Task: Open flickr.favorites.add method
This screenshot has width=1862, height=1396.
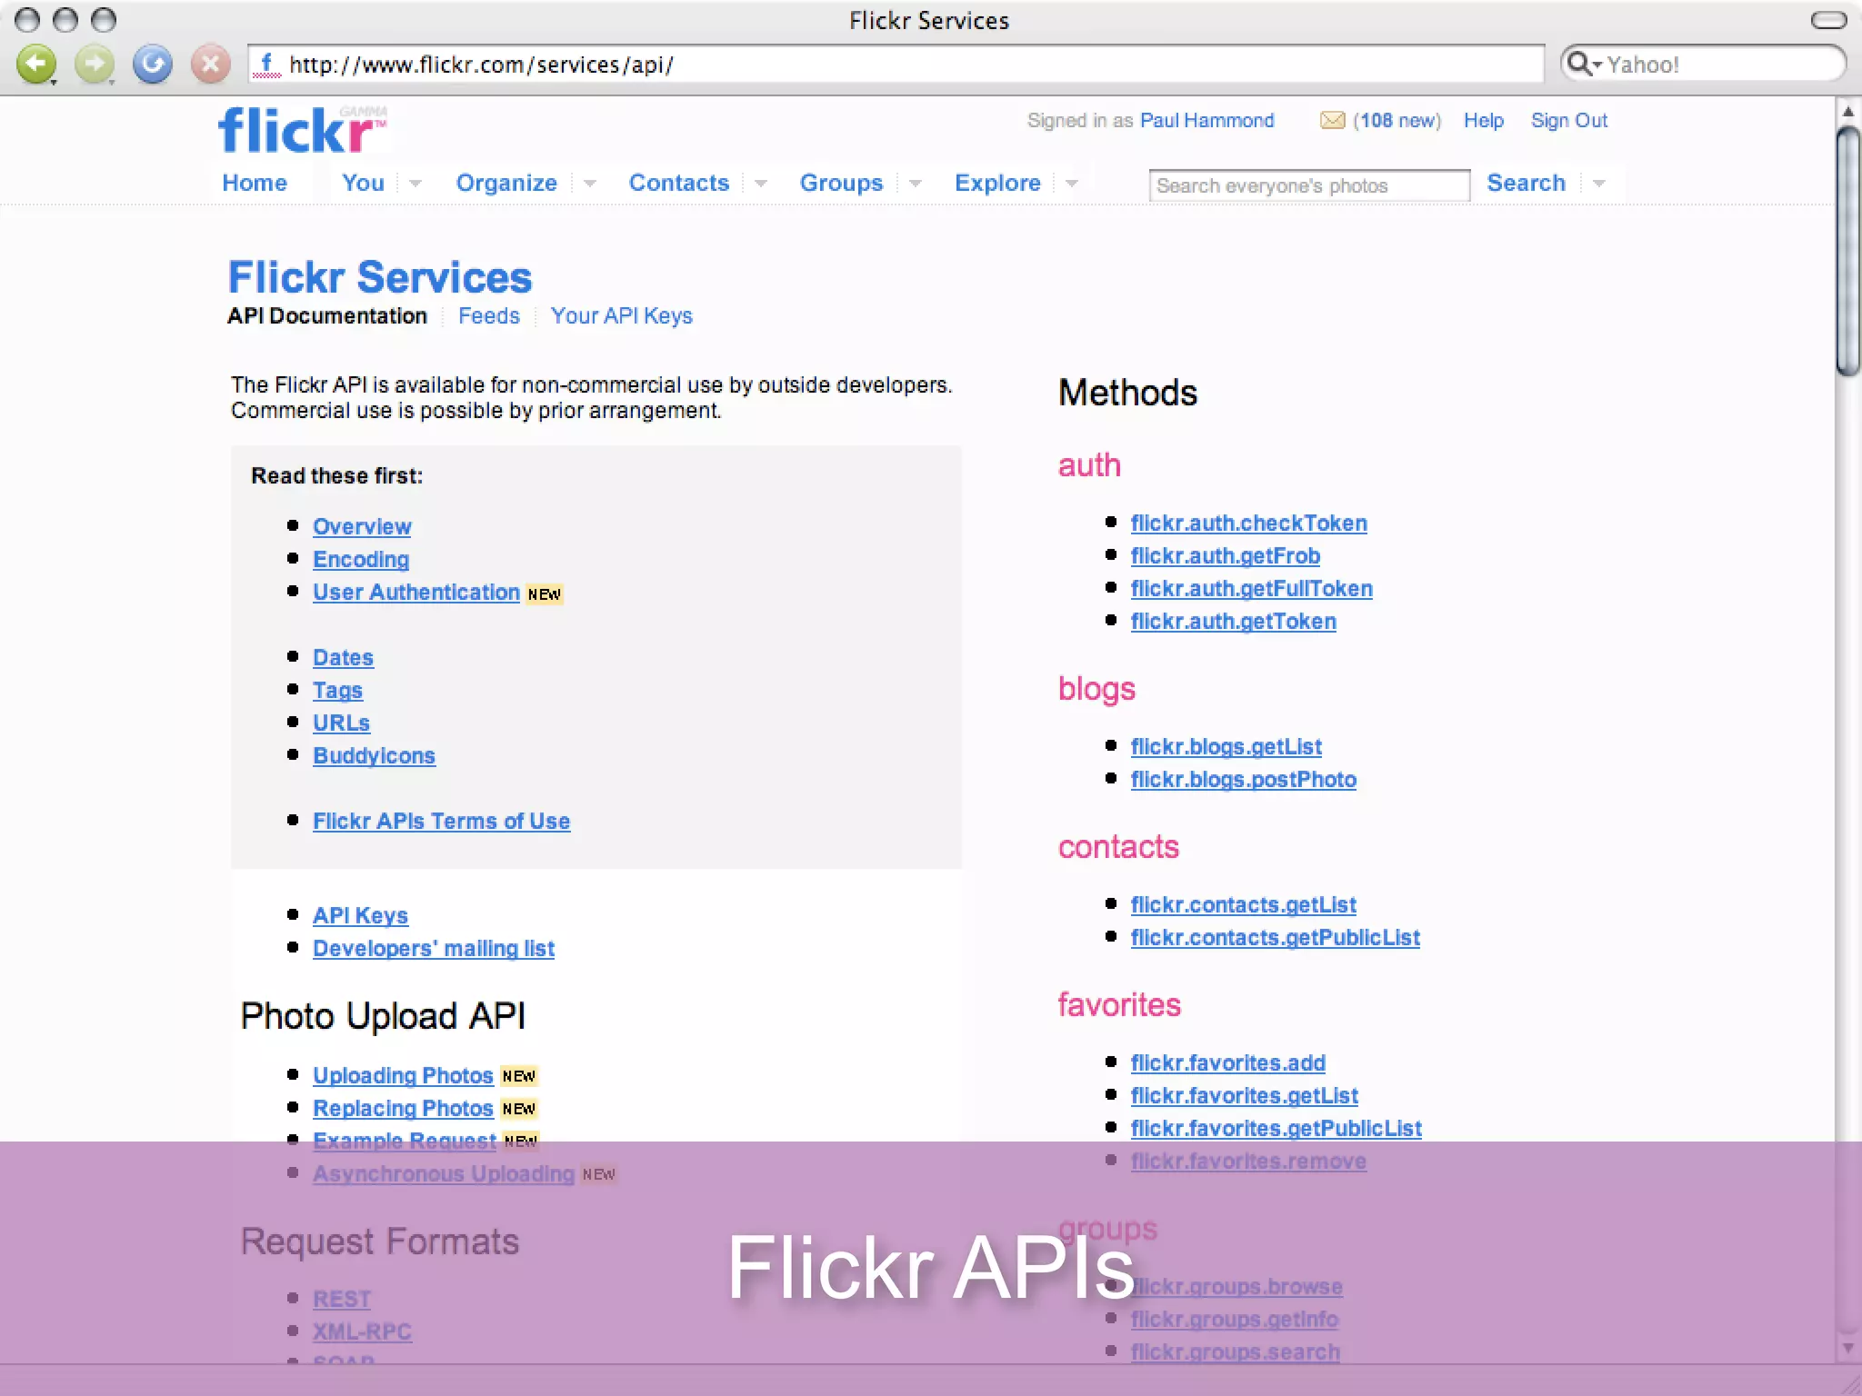Action: pos(1227,1062)
